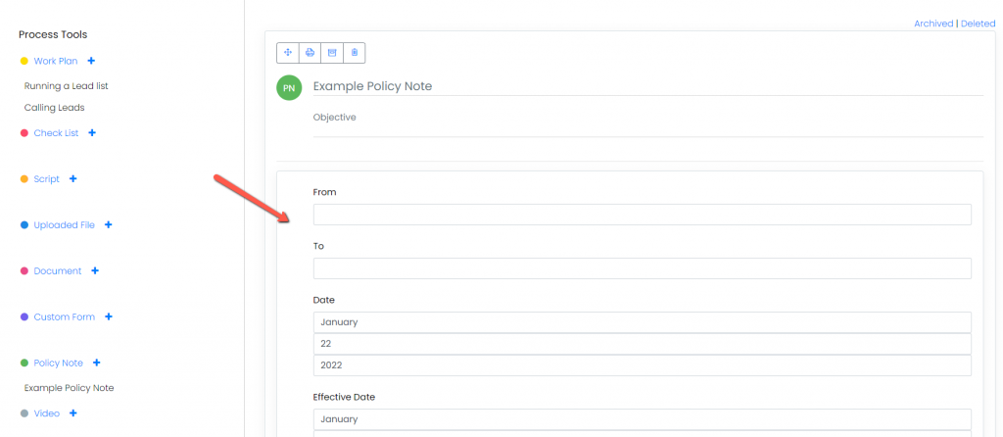Open the Date year dropdown showing 2022
Viewport: 1003px width, 437px height.
pyautogui.click(x=643, y=365)
